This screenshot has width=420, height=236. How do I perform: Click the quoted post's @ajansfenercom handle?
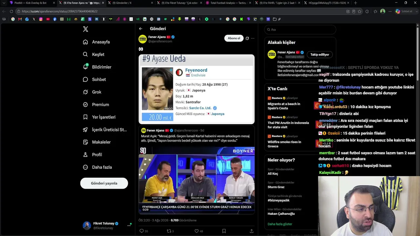[186, 130]
